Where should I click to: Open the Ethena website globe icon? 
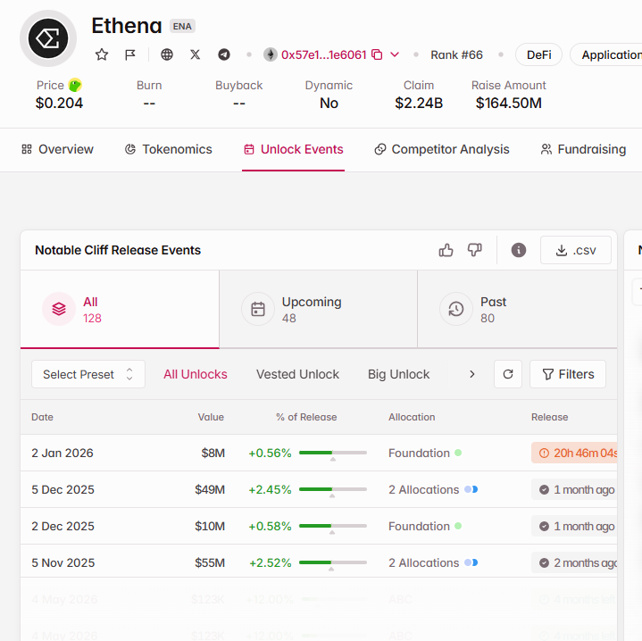tap(167, 54)
